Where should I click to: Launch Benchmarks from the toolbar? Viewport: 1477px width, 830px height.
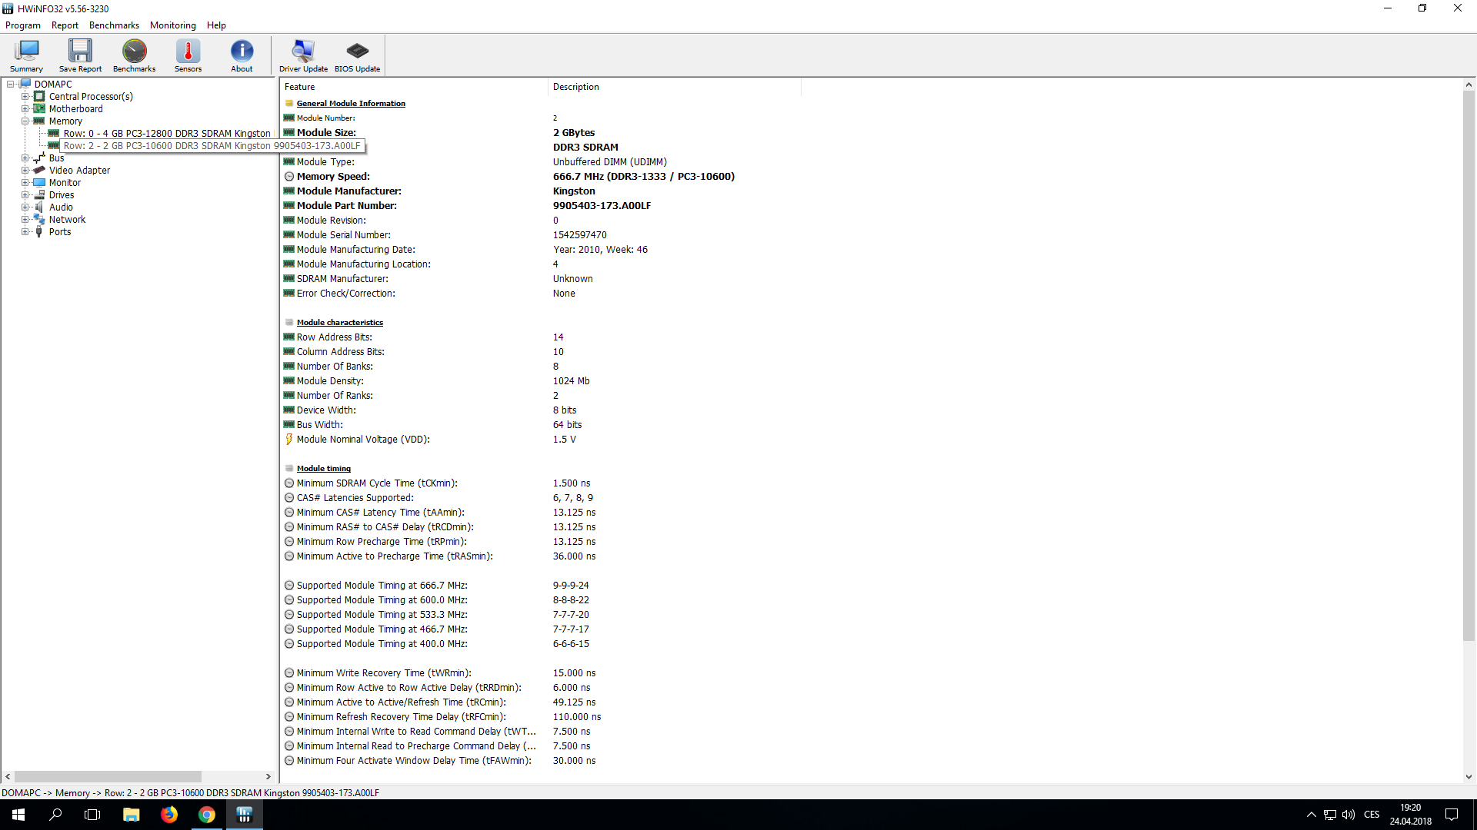(134, 55)
